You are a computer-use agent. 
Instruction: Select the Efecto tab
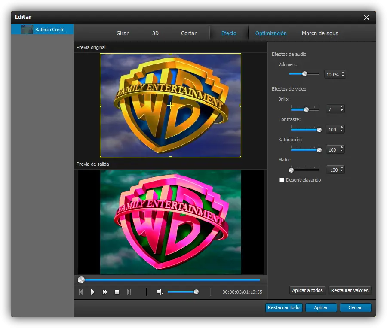(x=229, y=33)
